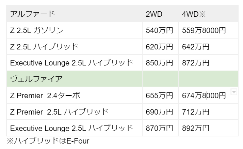Click the 690万円 price cell
The width and height of the screenshot is (243, 149).
click(160, 112)
